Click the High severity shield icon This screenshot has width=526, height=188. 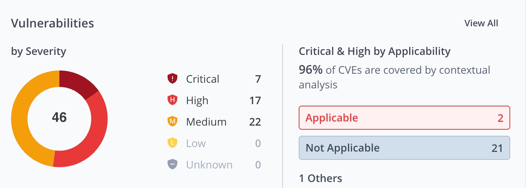point(172,100)
